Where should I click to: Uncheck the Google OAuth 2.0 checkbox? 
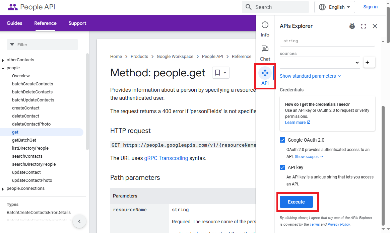(x=282, y=140)
